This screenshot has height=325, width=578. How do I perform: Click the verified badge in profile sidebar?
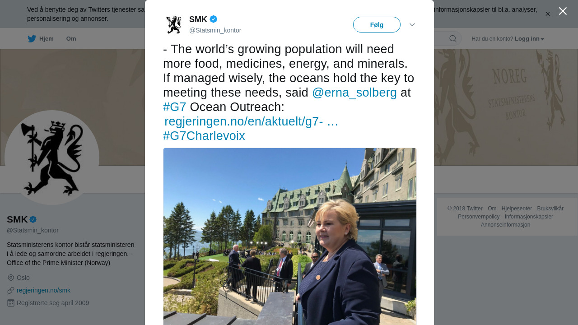pos(33,219)
